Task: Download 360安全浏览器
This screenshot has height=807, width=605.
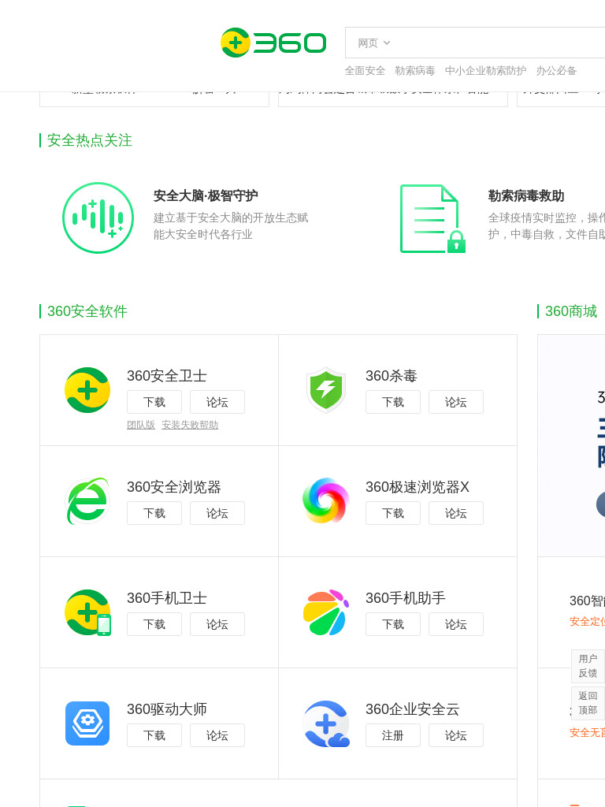Action: click(154, 513)
